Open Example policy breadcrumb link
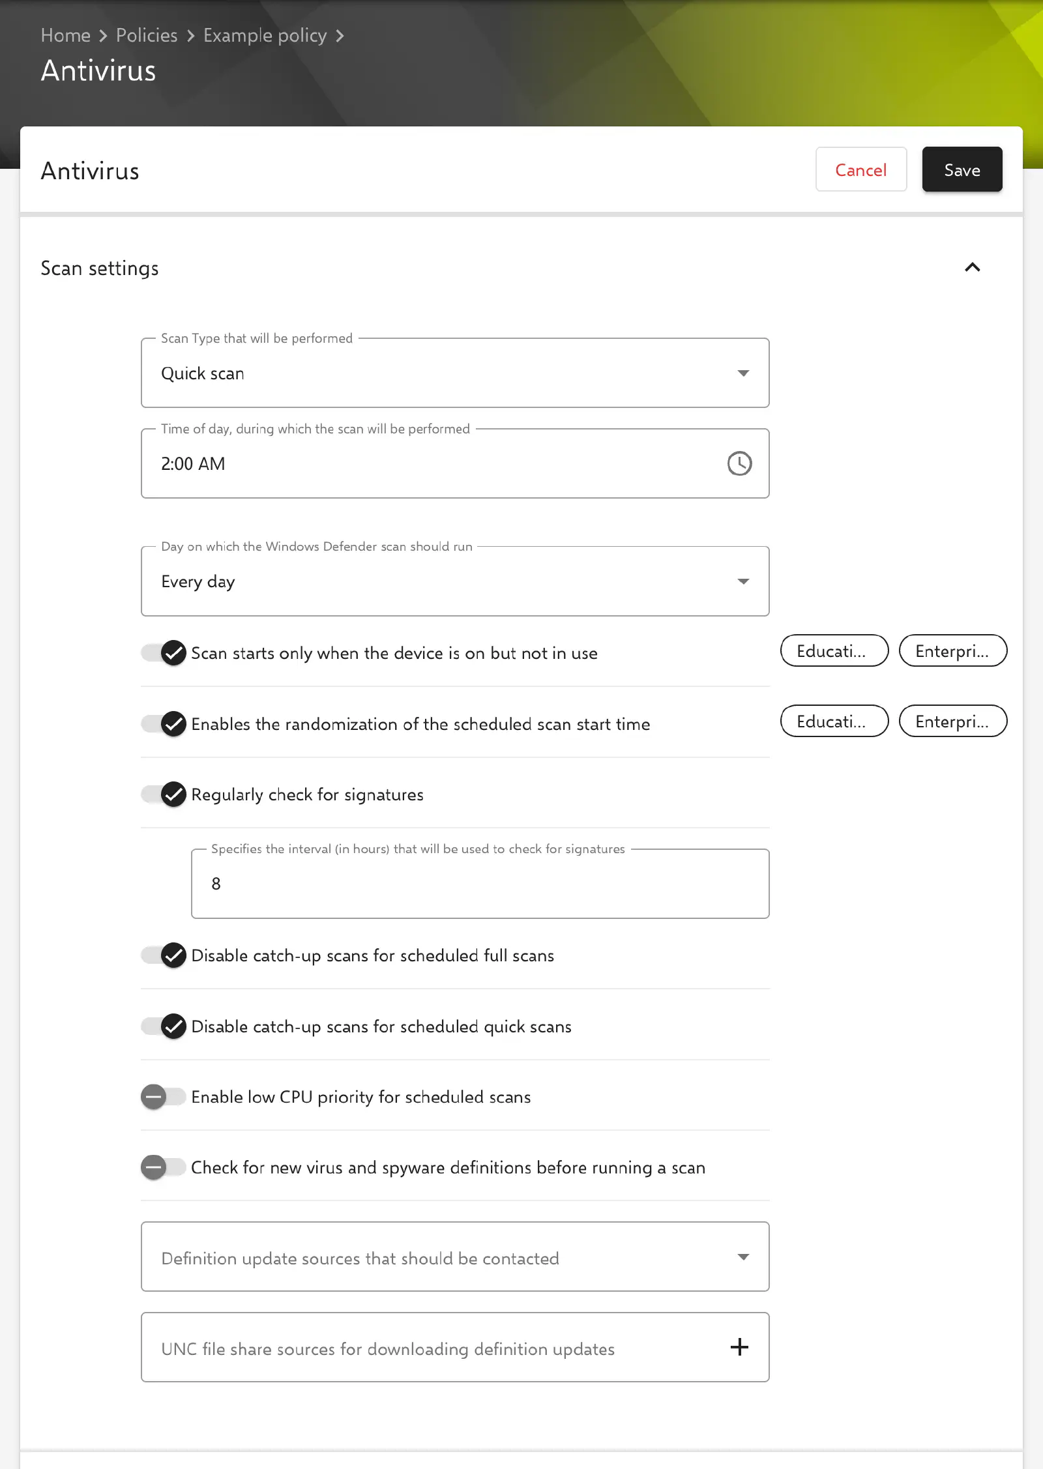This screenshot has width=1043, height=1469. click(265, 35)
